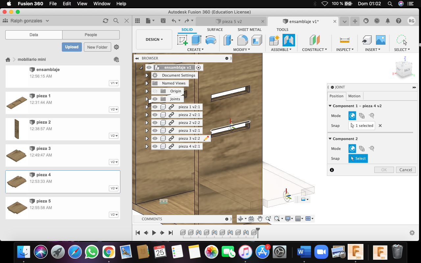Expand the Document Settings node
Viewport: 421px width, 263px height.
click(147, 75)
